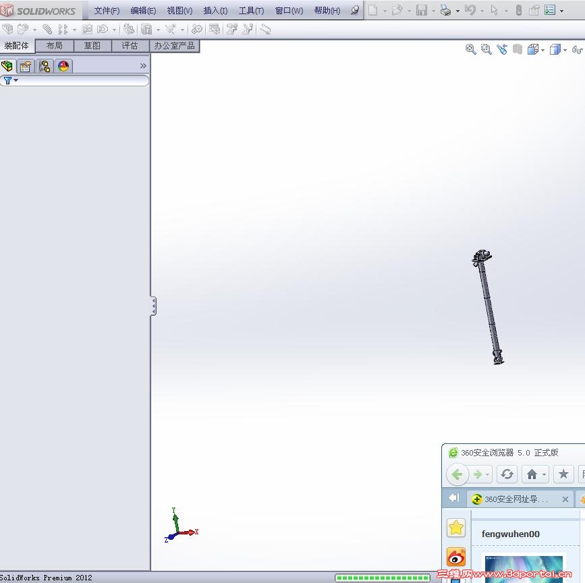Click the Undo arrow icon

[x=470, y=10]
